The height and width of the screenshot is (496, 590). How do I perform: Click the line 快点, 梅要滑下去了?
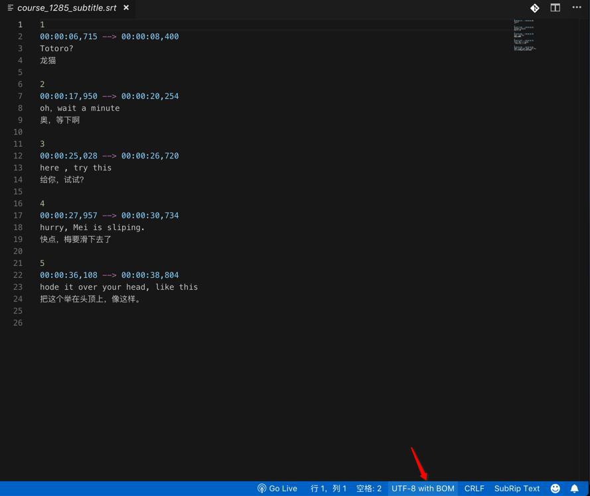point(76,239)
